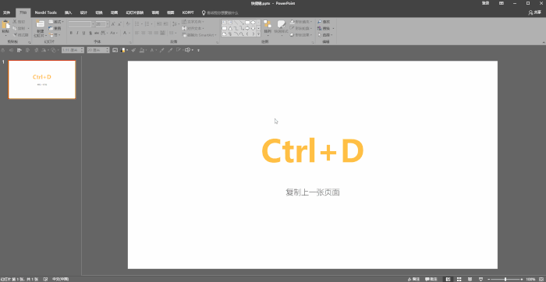Switch to the KOPPT ribbon tab
This screenshot has width=546, height=282.
[188, 12]
